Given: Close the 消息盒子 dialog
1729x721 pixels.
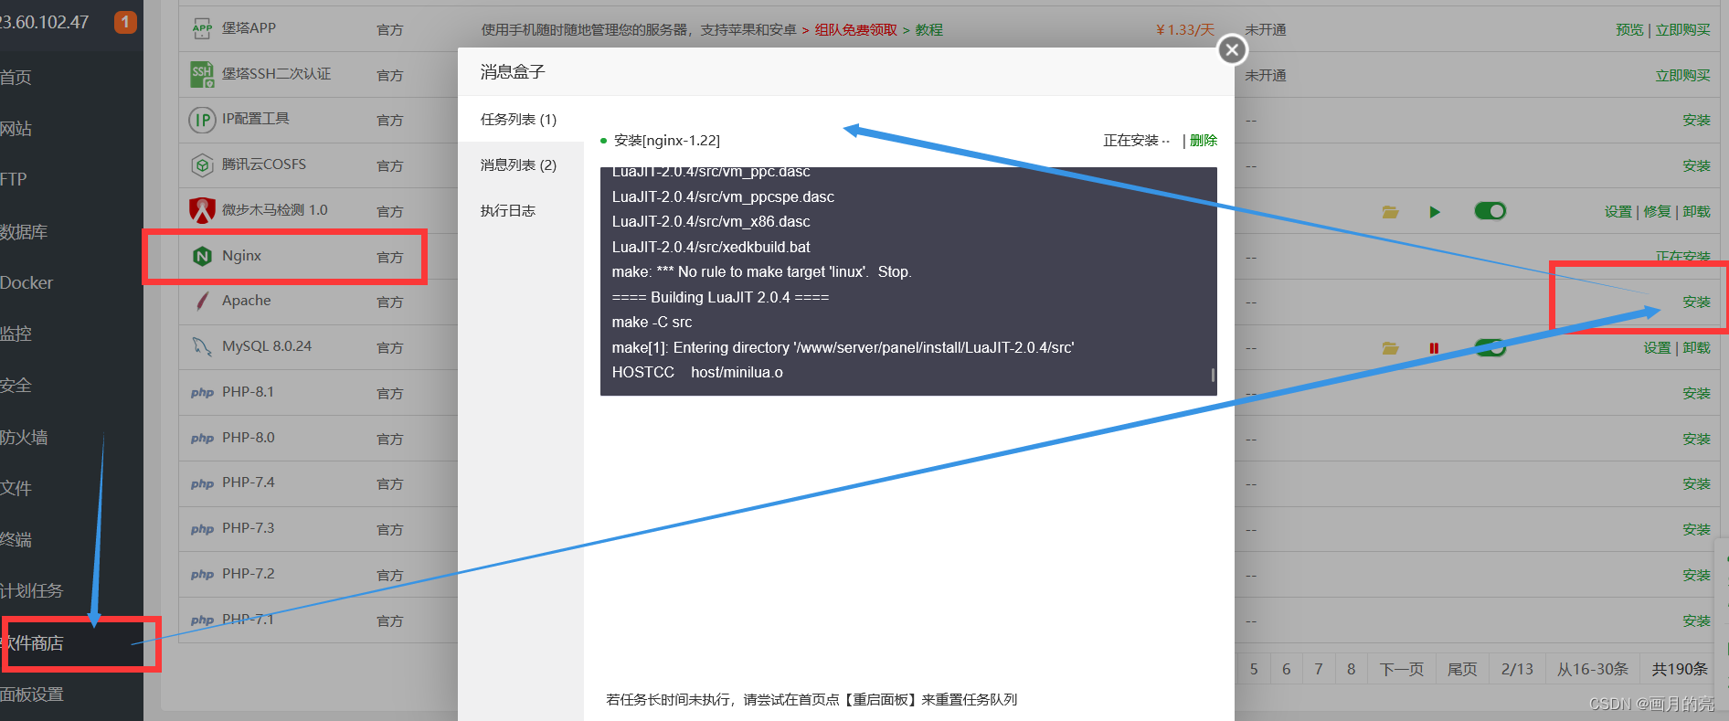Looking at the screenshot, I should (1232, 49).
